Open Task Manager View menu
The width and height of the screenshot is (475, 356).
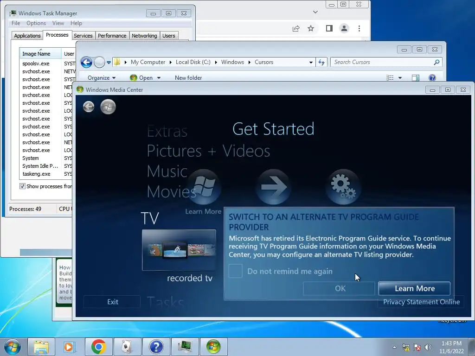[58, 23]
